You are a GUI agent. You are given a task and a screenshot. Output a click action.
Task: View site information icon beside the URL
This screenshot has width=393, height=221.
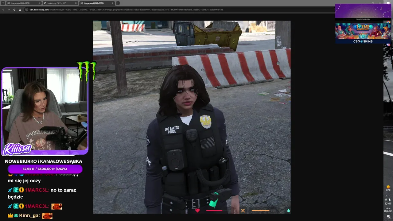point(27,10)
